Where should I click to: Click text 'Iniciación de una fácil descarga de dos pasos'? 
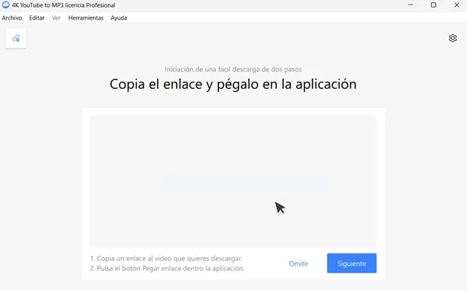tap(233, 69)
